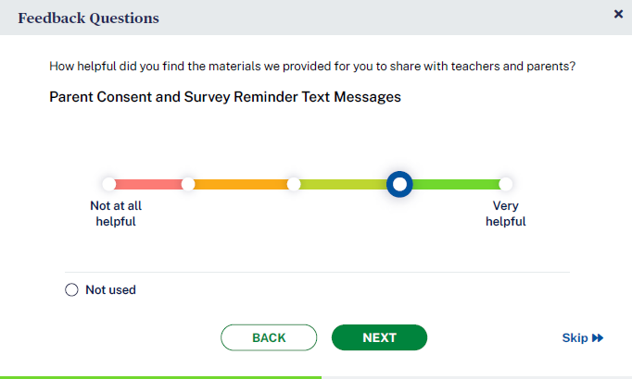Choose the second point on the helpfulness scale
632x379 pixels.
[188, 184]
